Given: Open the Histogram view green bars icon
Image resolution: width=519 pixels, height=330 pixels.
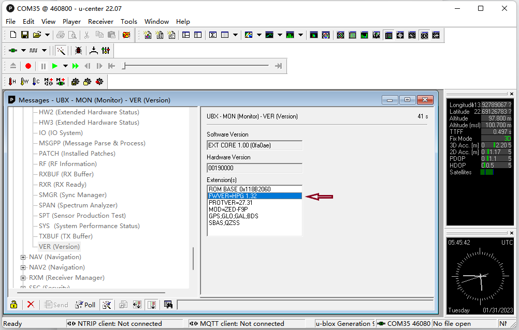Looking at the screenshot, I should pos(290,35).
